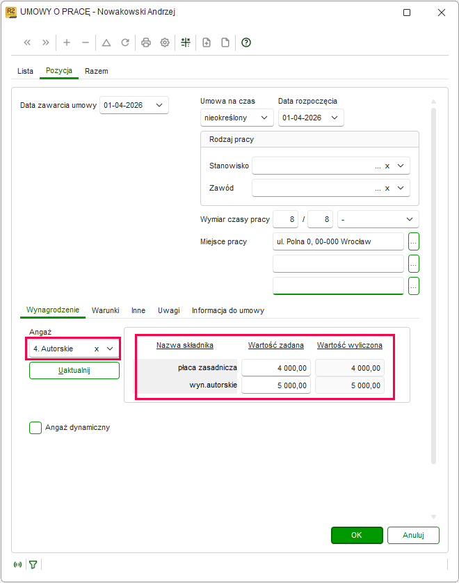Select the Wynagrodzenie sub-tab
Image resolution: width=459 pixels, height=583 pixels.
click(x=53, y=310)
